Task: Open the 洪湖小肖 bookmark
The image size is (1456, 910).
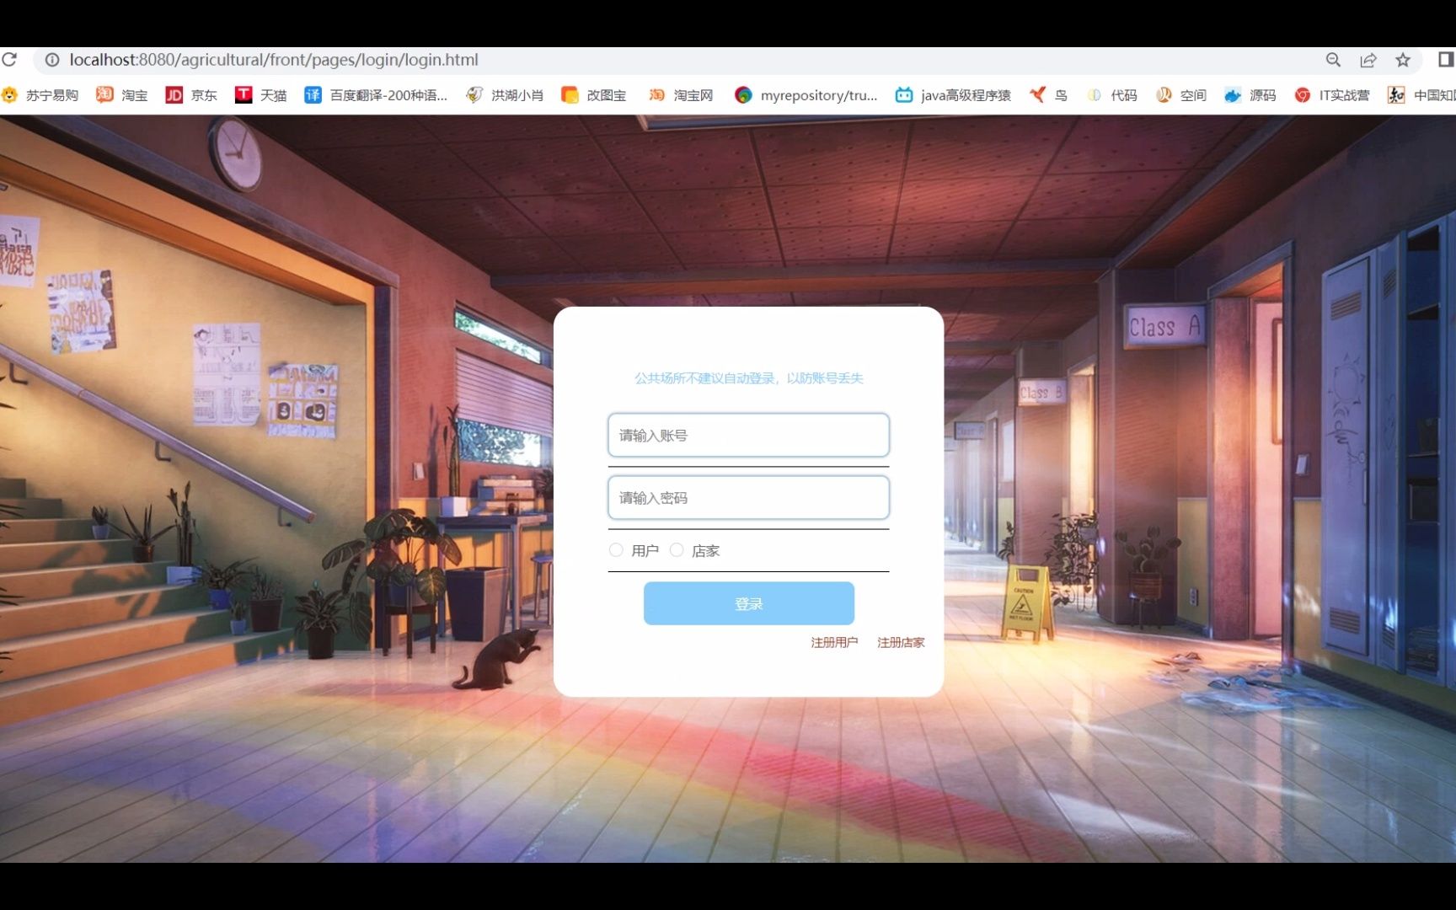Action: [505, 95]
